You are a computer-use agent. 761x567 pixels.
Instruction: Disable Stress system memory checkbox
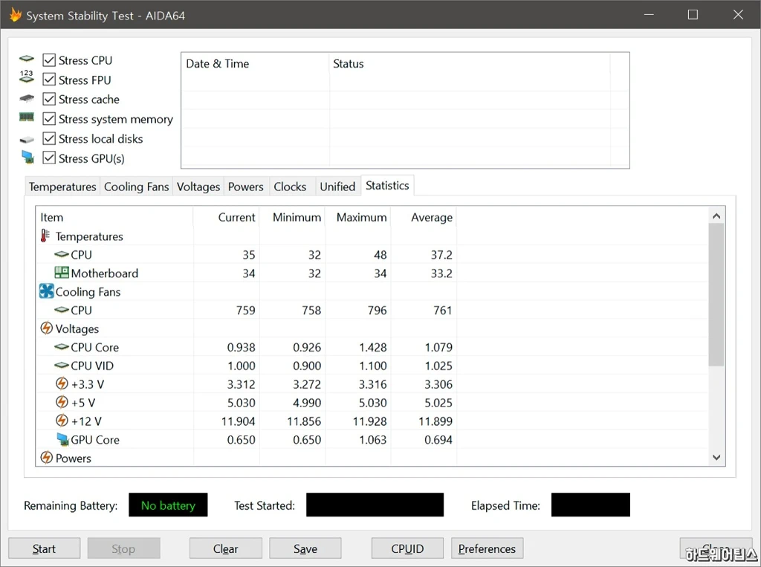(49, 119)
